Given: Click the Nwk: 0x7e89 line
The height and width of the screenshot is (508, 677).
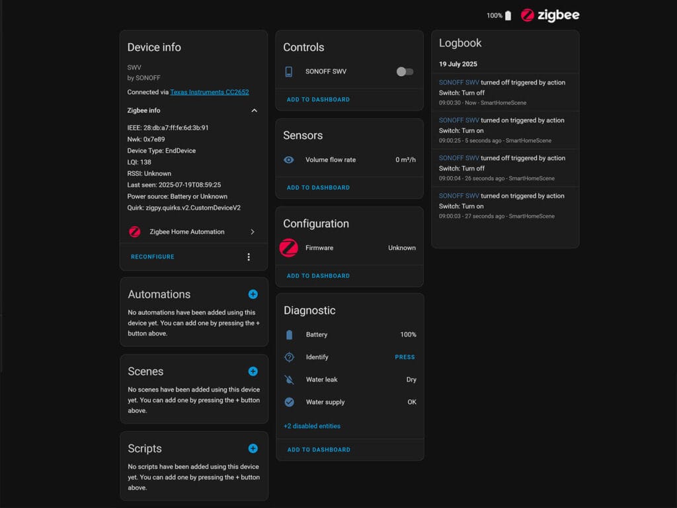Looking at the screenshot, I should pyautogui.click(x=146, y=140).
